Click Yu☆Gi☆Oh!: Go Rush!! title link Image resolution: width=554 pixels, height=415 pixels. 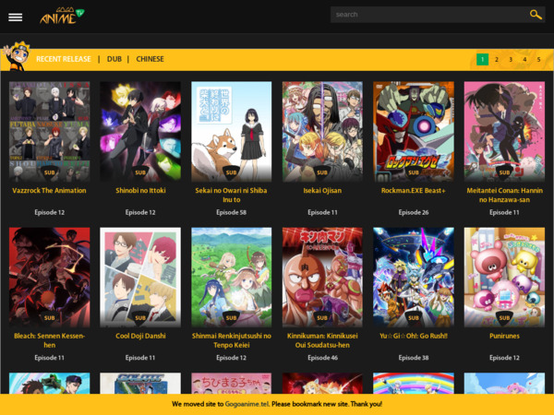click(414, 336)
